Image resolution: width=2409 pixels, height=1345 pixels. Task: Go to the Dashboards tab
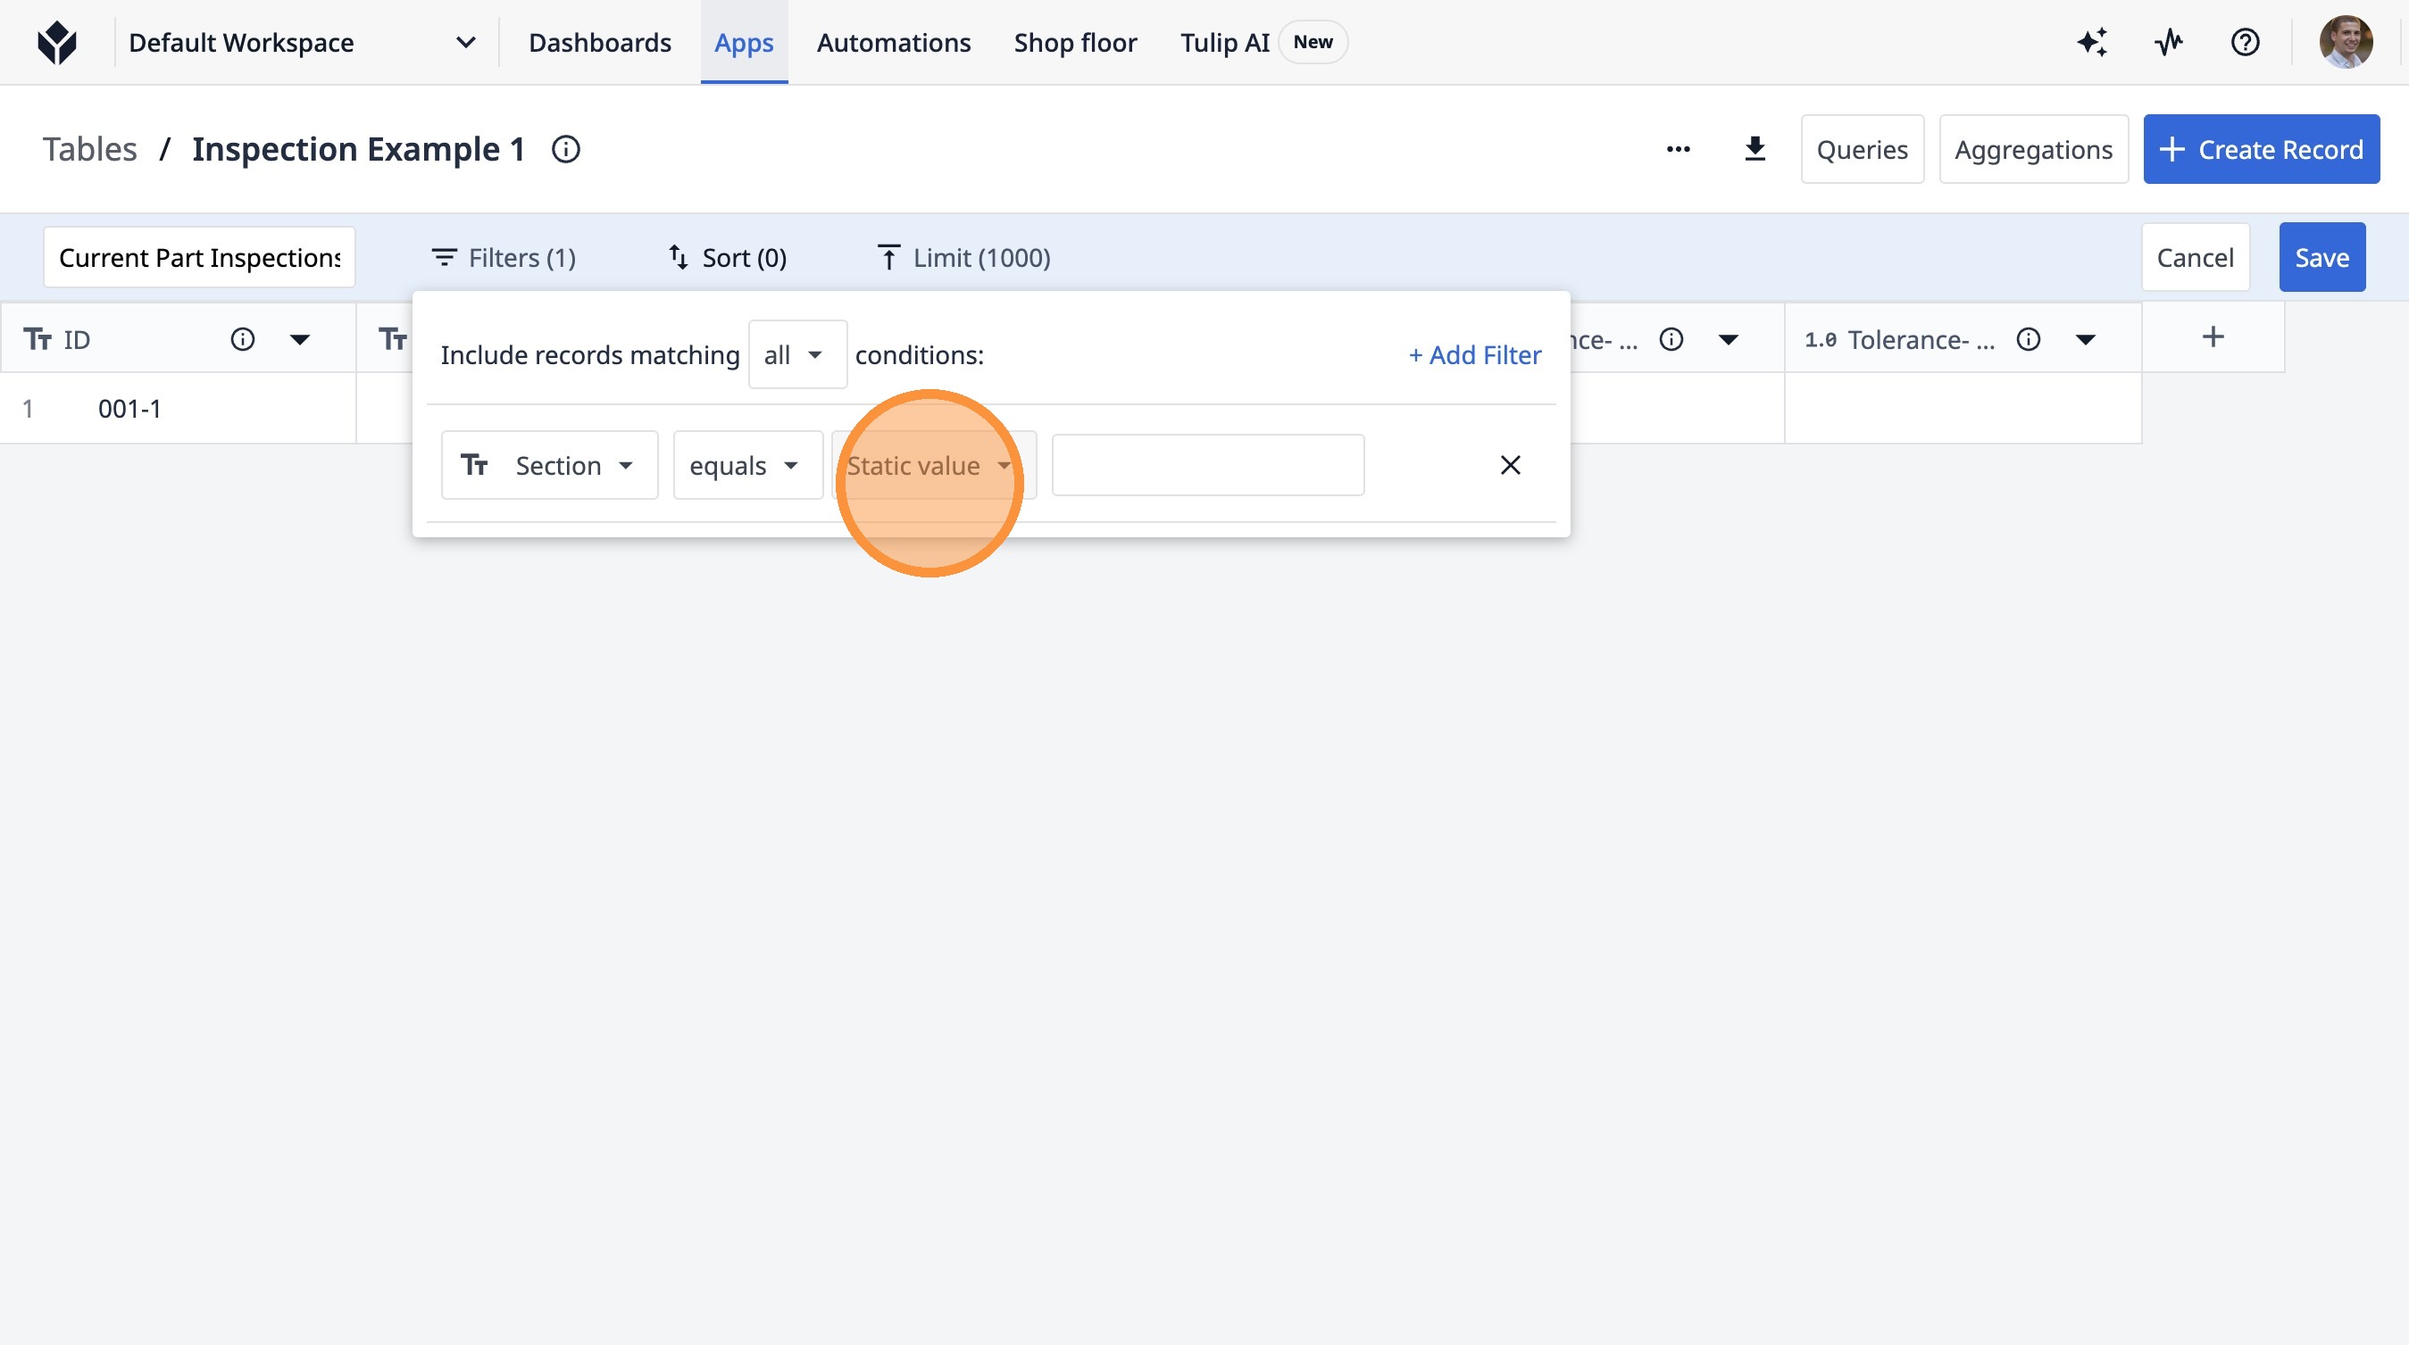pyautogui.click(x=599, y=43)
